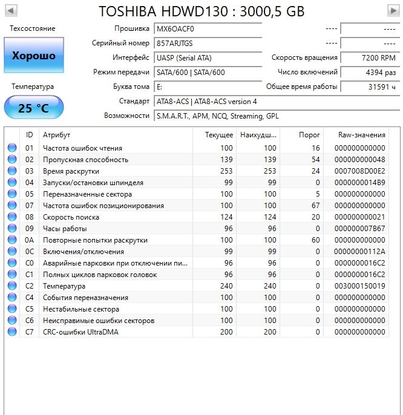Select the Неисправимые ошибки секторов row

click(197, 321)
